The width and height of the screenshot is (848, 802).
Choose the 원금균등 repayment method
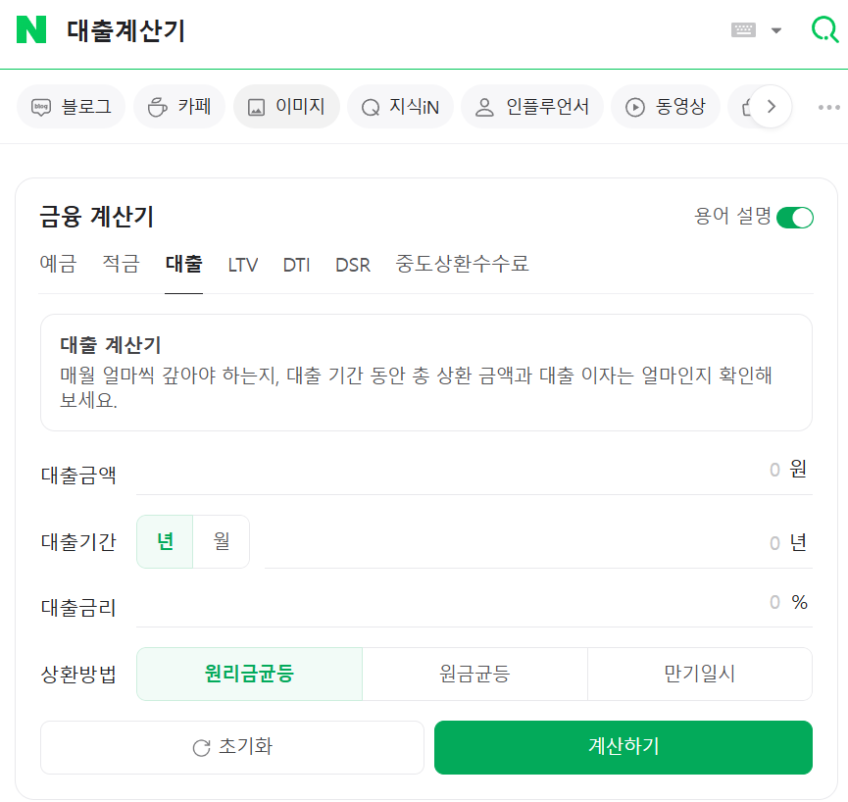[x=474, y=674]
